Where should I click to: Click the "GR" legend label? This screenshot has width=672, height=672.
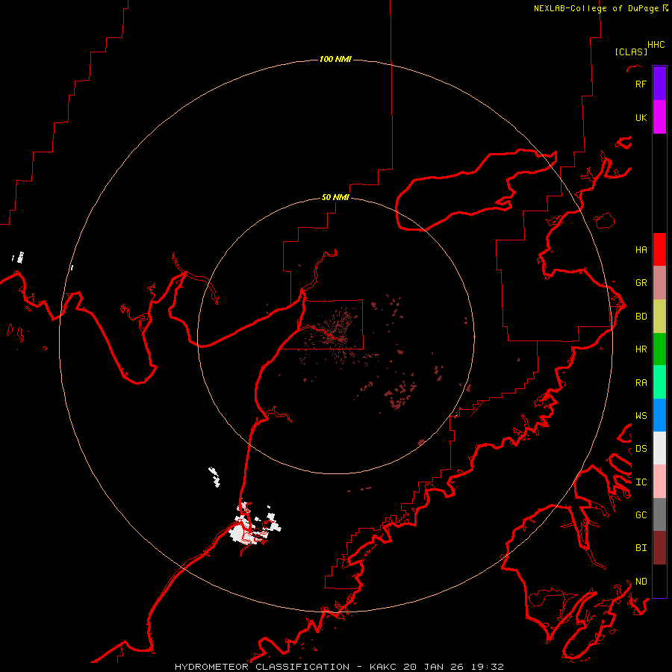(x=641, y=282)
